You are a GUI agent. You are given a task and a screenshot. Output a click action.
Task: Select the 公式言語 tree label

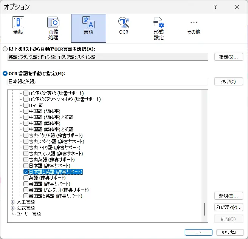(x=26, y=208)
